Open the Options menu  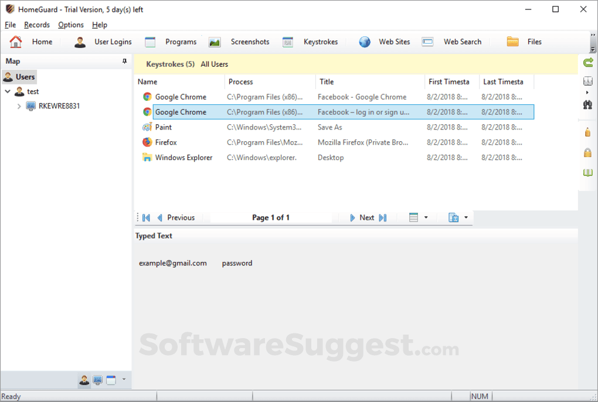point(70,25)
